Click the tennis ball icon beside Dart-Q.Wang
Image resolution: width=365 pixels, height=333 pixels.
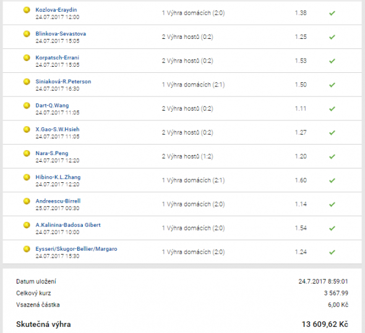(x=27, y=106)
